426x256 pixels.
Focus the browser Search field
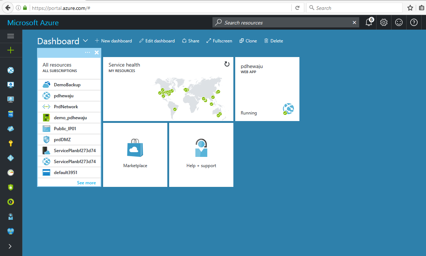coord(354,8)
